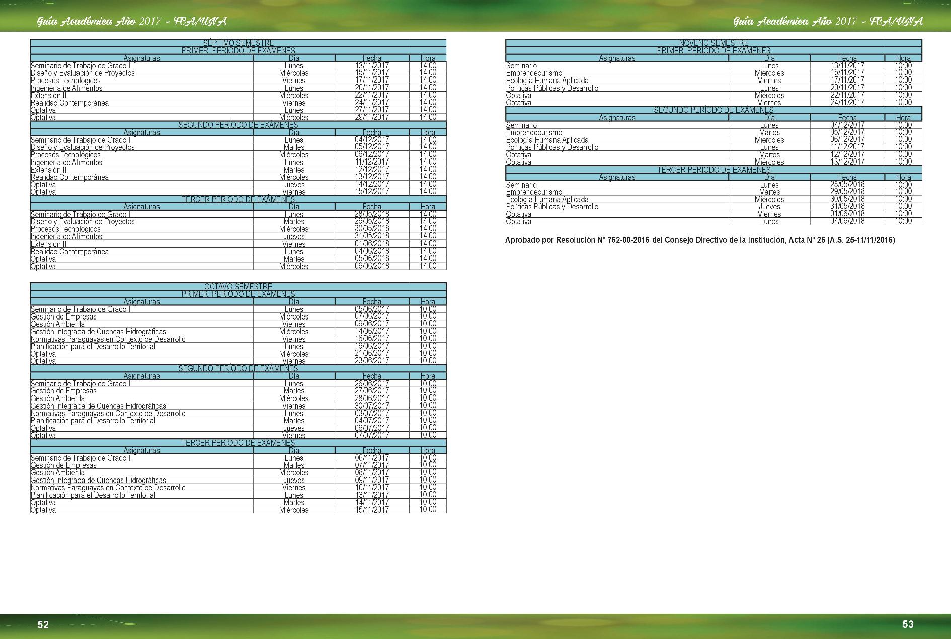This screenshot has width=951, height=639.
Task: Click 'Jueves' day cell dated 06/07/2017
Action: coord(294,428)
